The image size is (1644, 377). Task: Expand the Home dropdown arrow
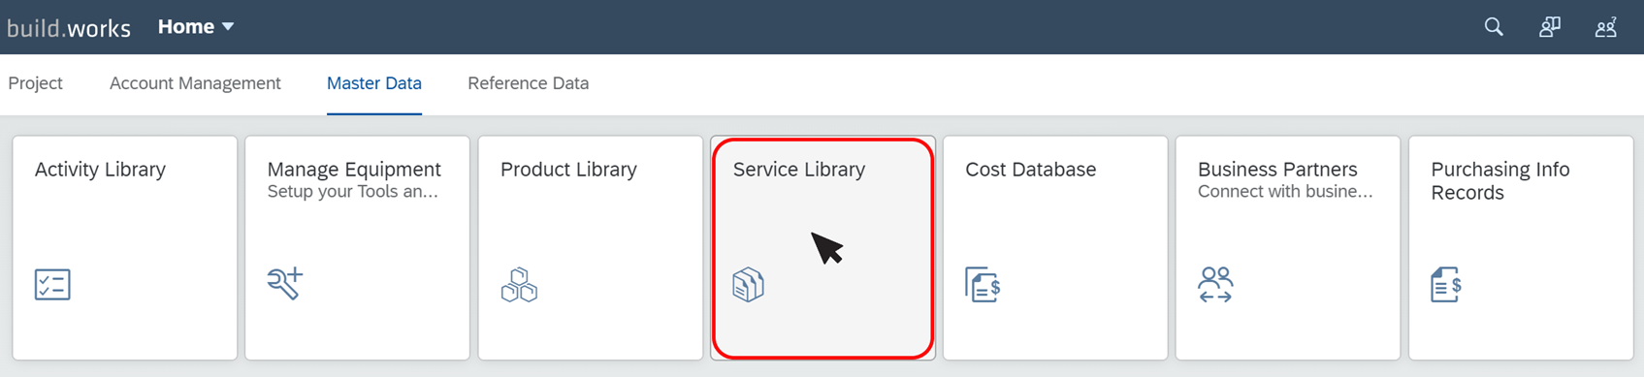click(228, 27)
